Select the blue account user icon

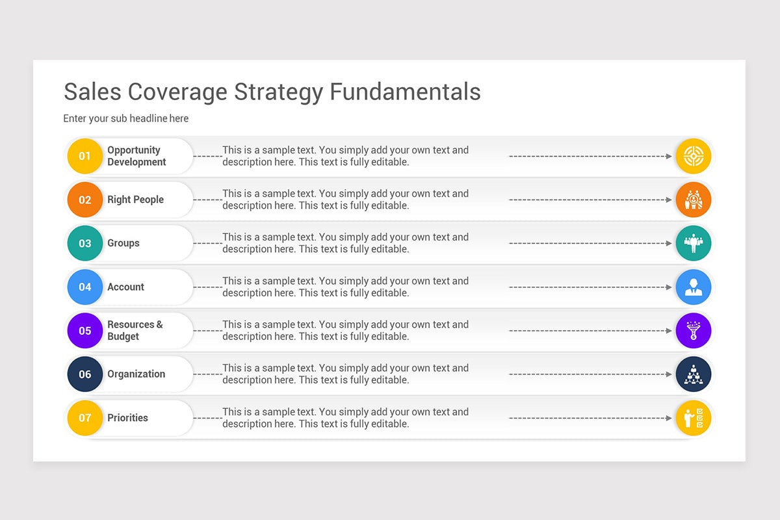click(x=694, y=287)
